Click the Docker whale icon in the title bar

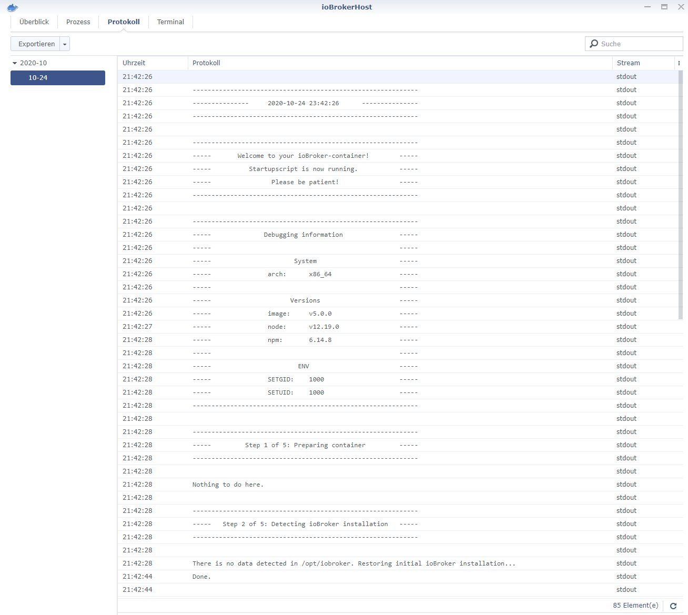[x=13, y=7]
